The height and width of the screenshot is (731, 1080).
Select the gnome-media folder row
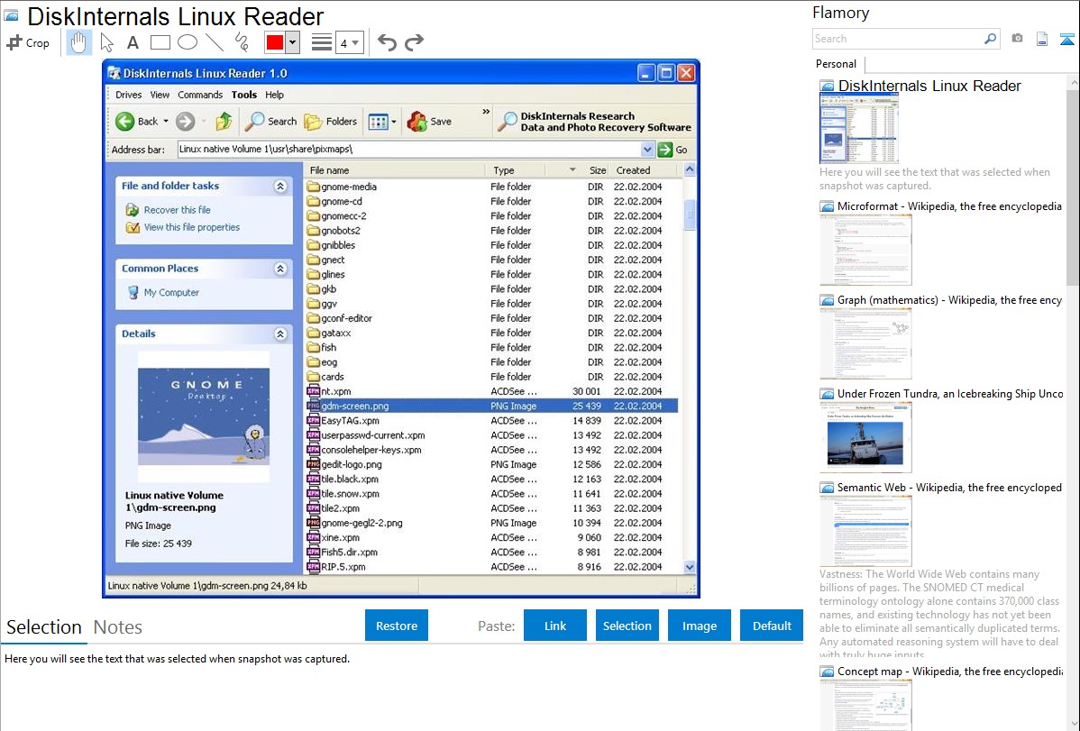(492, 187)
